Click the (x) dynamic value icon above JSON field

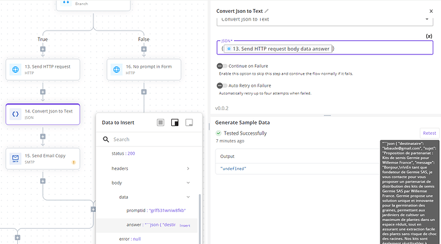click(429, 36)
